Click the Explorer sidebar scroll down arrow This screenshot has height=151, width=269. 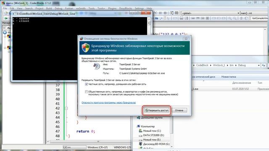pyautogui.click(x=171, y=147)
